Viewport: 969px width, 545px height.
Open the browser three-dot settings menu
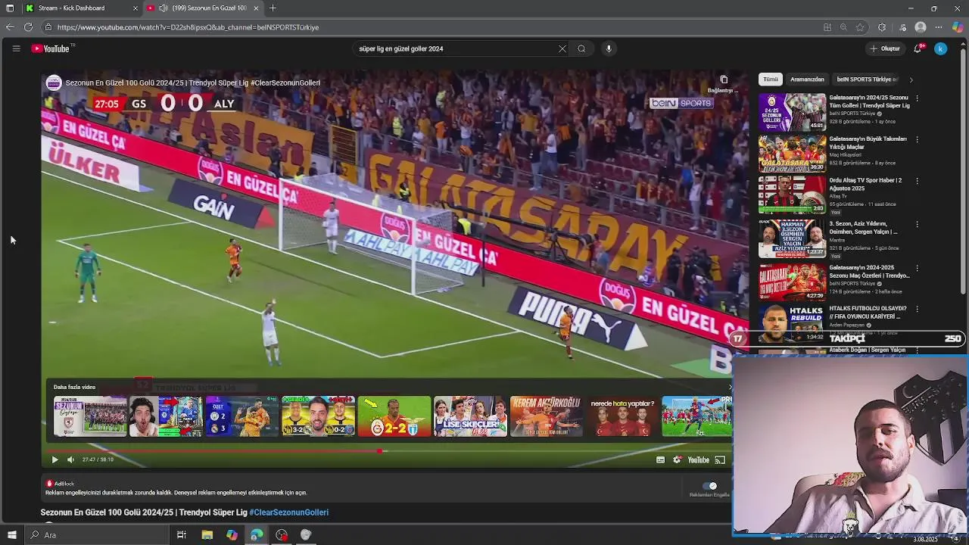(939, 27)
